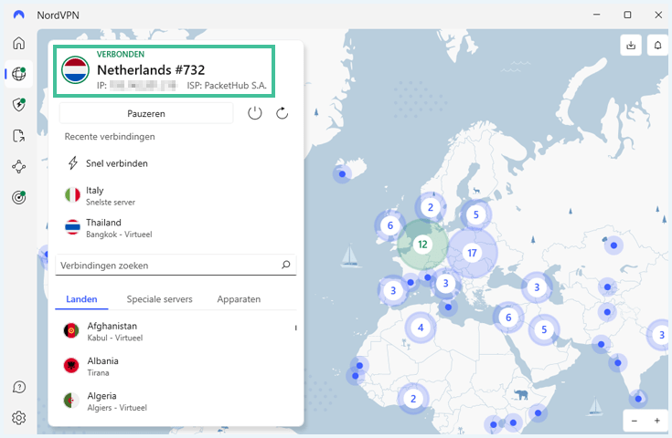Click the map cluster marked 2 in Africa
Viewport: 672px width, 438px height.
[413, 399]
